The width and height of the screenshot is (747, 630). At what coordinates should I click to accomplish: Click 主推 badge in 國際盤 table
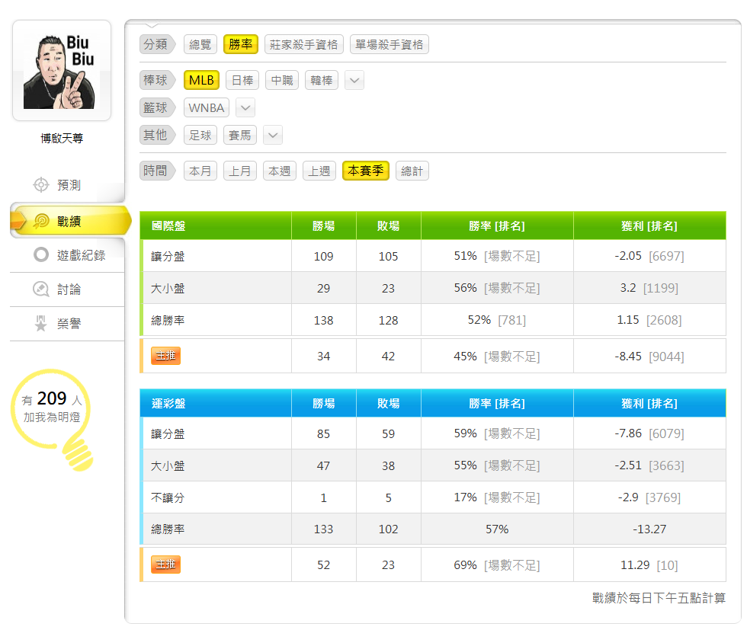pyautogui.click(x=166, y=356)
